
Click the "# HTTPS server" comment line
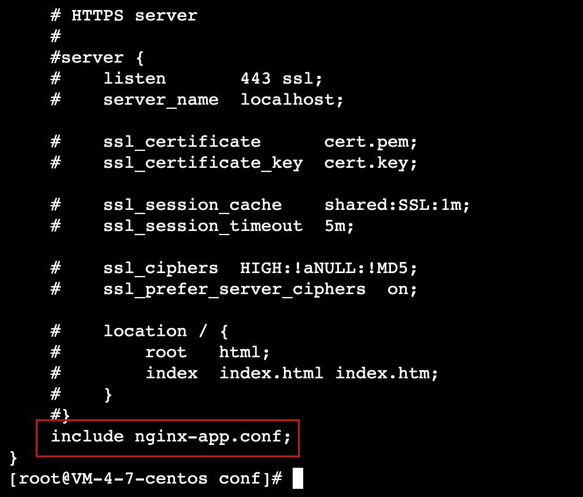(124, 16)
